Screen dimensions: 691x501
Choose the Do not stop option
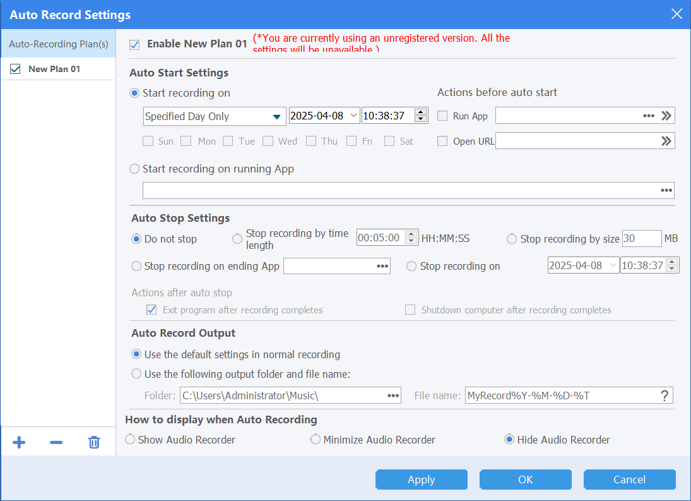(136, 239)
